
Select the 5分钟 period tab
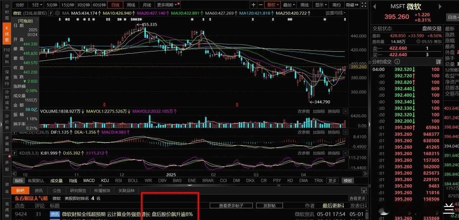coord(52,5)
